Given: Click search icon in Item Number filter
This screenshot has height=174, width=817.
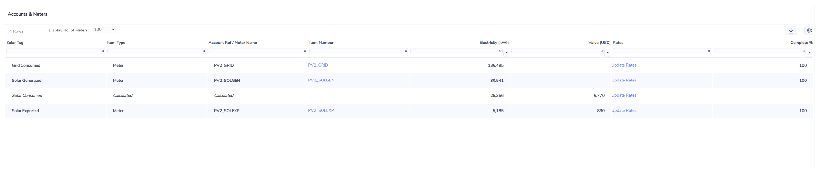Looking at the screenshot, I should point(406,51).
